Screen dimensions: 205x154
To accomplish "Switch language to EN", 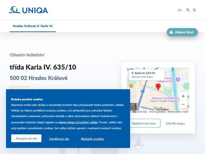I will coord(179,10).
